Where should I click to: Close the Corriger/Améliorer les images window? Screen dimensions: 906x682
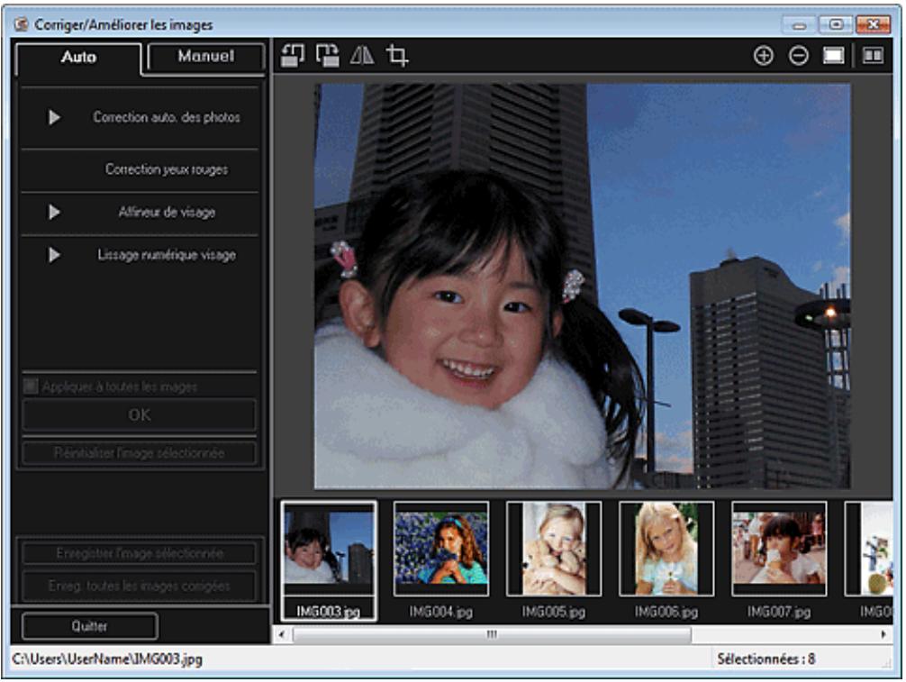(873, 24)
